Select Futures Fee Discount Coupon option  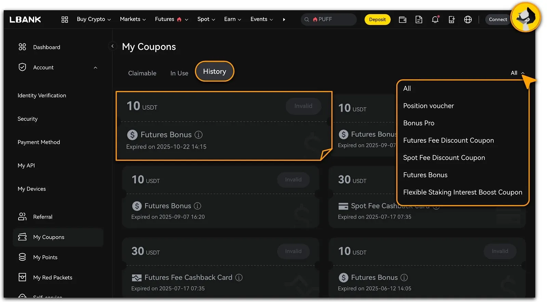pyautogui.click(x=448, y=140)
